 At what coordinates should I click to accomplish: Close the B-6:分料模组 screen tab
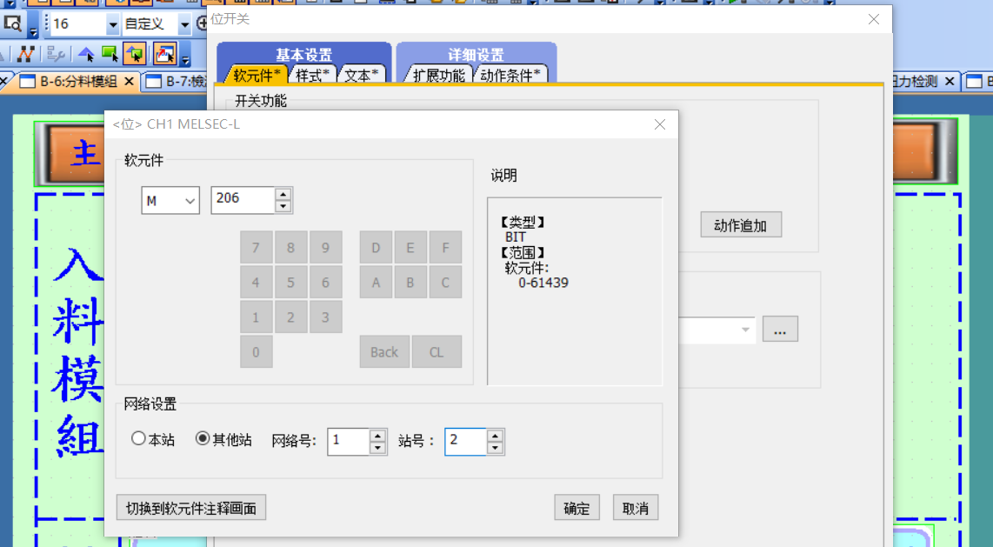click(x=130, y=82)
